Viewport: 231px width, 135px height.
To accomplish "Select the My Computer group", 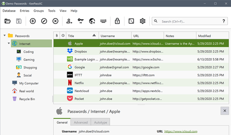I will [x=29, y=83].
